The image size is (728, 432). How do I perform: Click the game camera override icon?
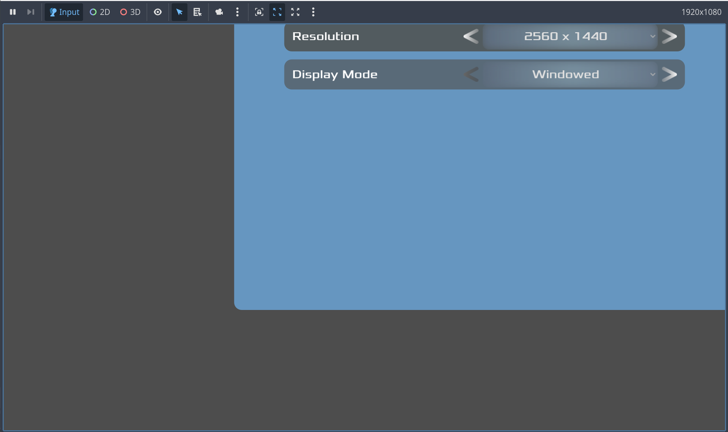(219, 12)
